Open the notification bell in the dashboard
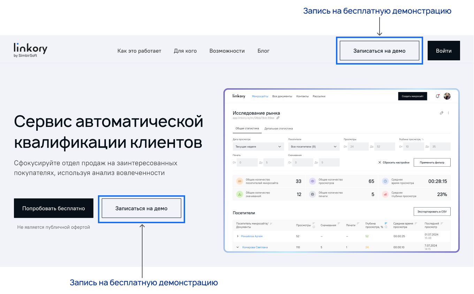 (437, 96)
